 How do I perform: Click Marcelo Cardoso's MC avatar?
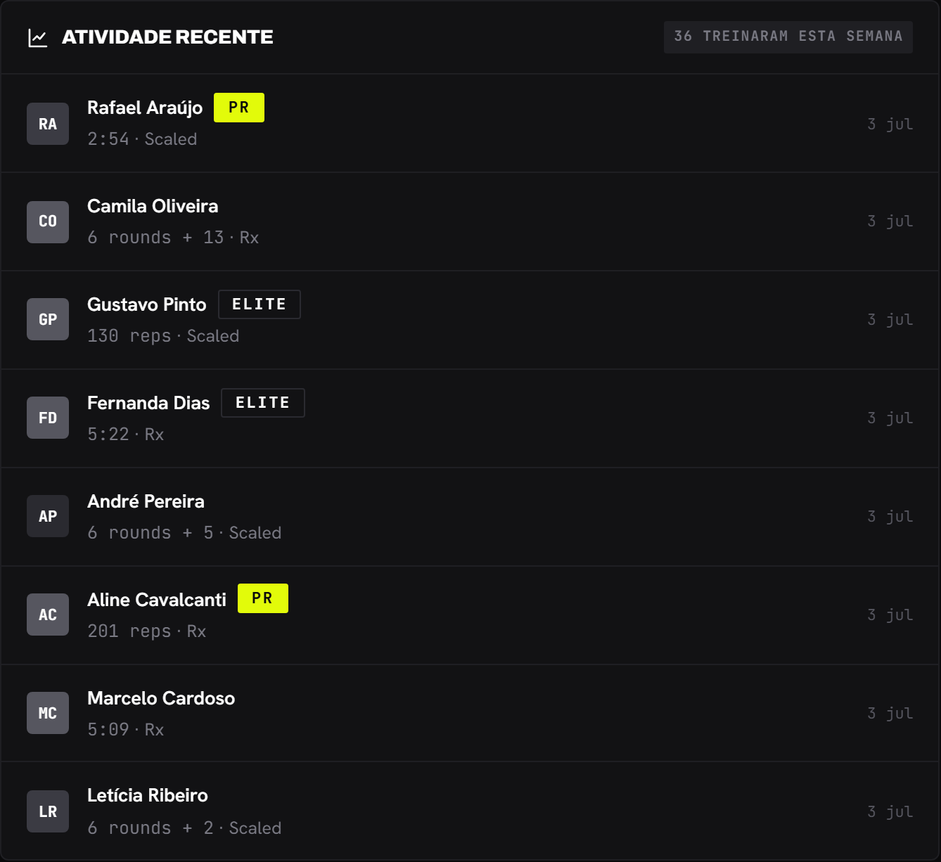(x=48, y=713)
